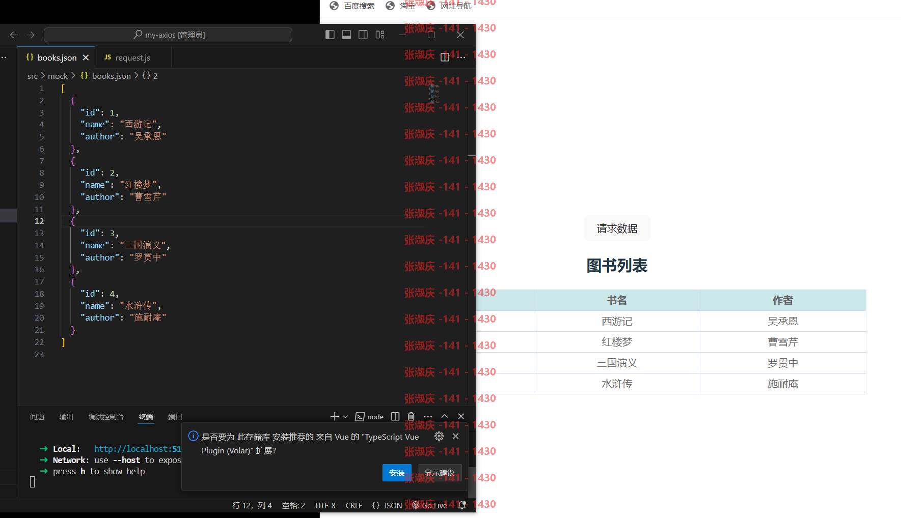Click the 吴承恩 author cell

point(783,321)
